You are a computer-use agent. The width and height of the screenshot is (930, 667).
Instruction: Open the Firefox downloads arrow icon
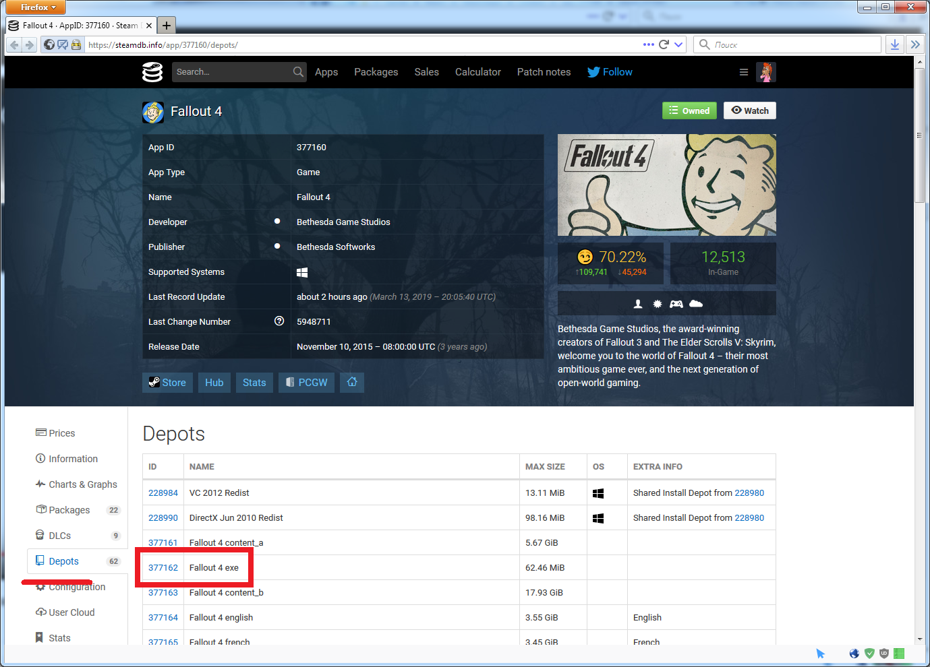click(894, 44)
